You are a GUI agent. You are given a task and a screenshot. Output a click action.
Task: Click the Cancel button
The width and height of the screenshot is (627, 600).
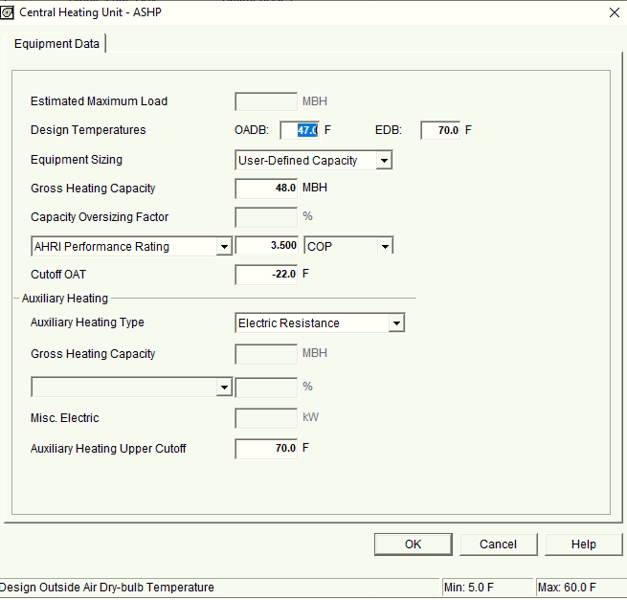coord(498,544)
